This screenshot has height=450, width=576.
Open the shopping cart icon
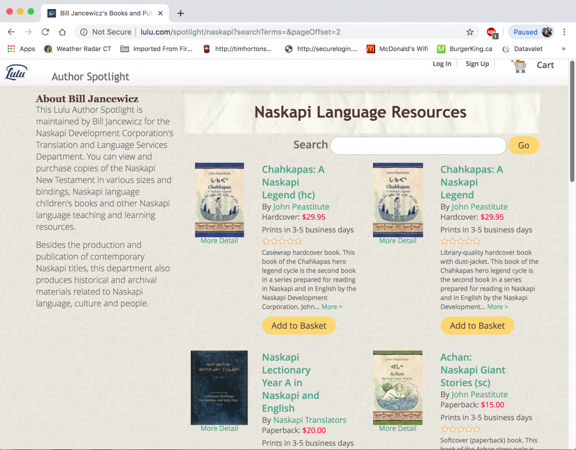(x=519, y=66)
